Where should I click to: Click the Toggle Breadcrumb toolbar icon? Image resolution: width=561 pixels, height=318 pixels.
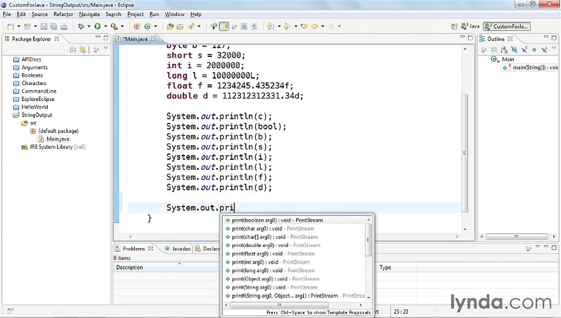pos(214,26)
